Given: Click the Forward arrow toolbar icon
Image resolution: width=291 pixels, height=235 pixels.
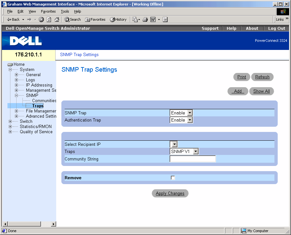Looking at the screenshot, I should (29, 19).
